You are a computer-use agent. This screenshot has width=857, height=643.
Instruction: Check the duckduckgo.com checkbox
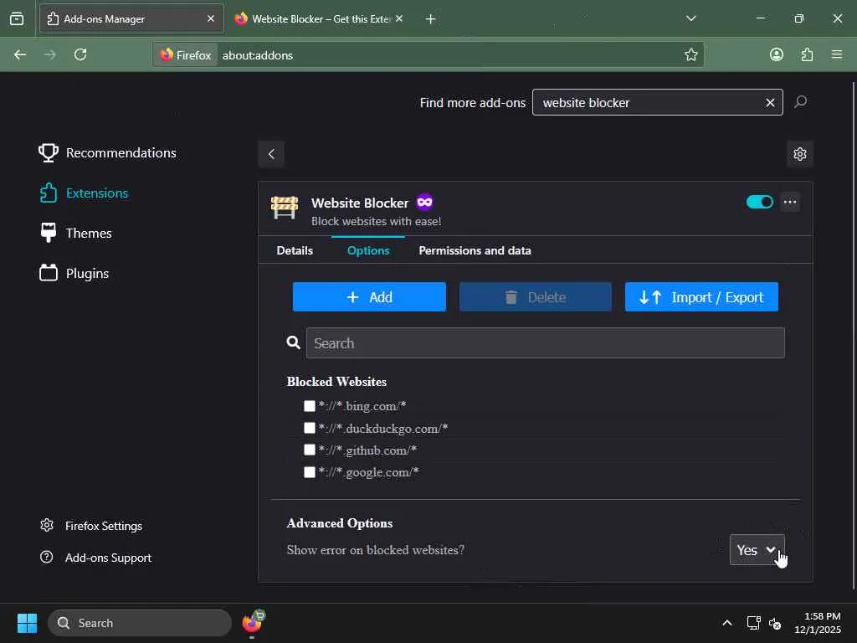(310, 428)
